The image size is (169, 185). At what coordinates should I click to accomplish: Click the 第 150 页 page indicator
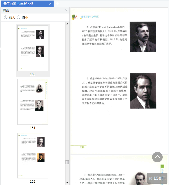pos(157,178)
